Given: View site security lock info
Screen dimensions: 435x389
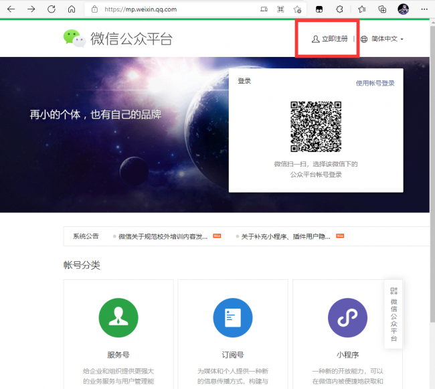Looking at the screenshot, I should 94,9.
